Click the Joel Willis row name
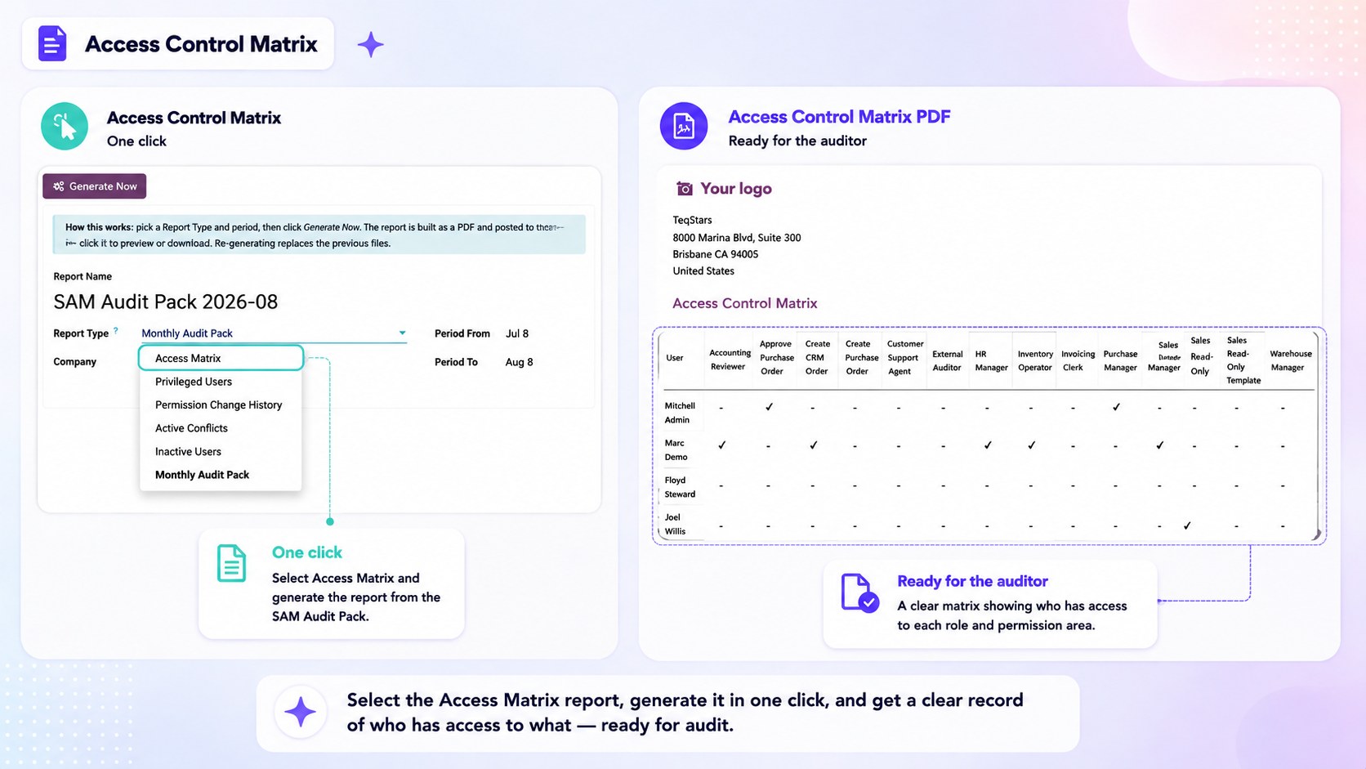Screen dimensions: 1366x769 coord(675,524)
